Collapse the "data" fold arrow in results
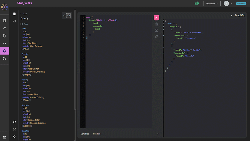The image size is (250, 141). (163, 24)
